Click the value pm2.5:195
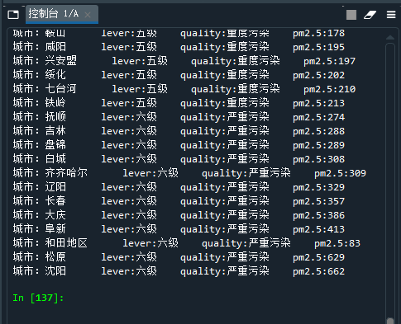 [x=318, y=47]
